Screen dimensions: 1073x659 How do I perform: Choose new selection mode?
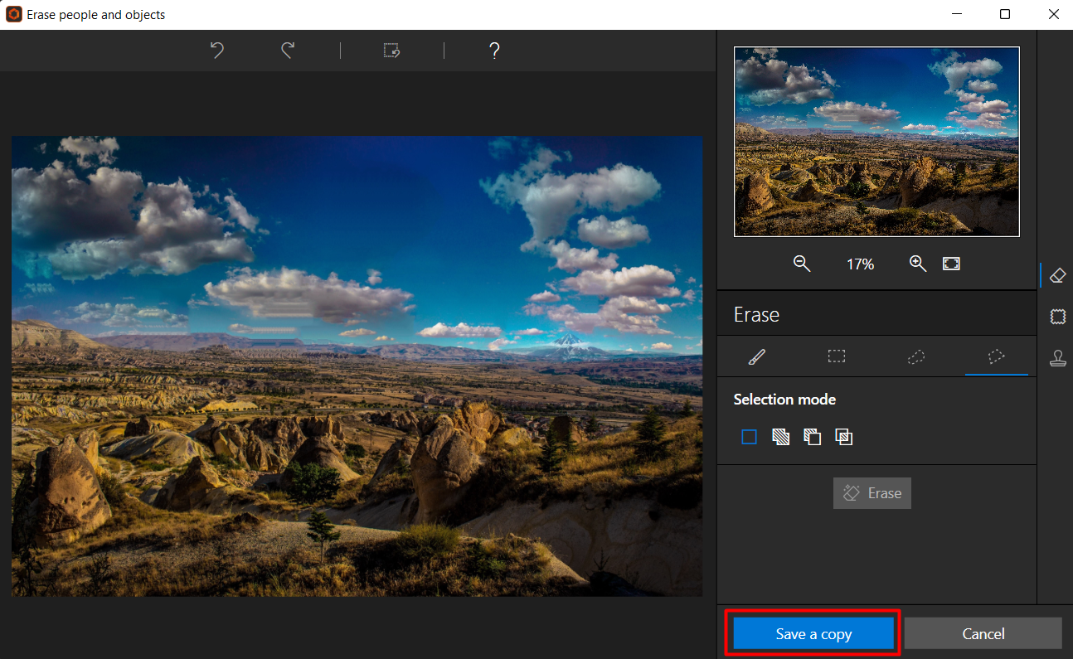(750, 437)
